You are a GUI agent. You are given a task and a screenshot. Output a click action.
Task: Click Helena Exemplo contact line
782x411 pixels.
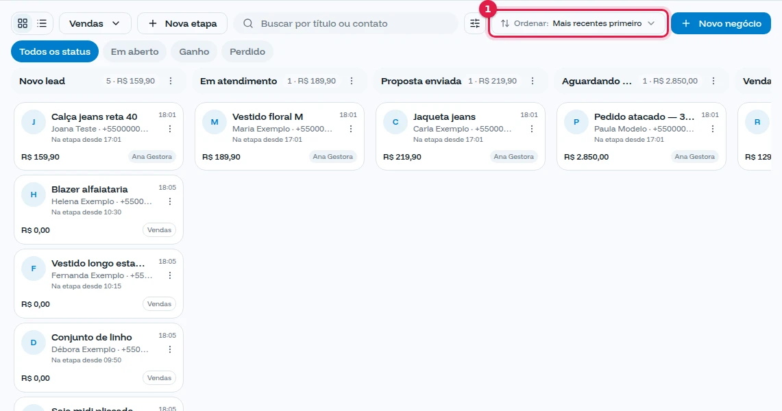coord(101,202)
